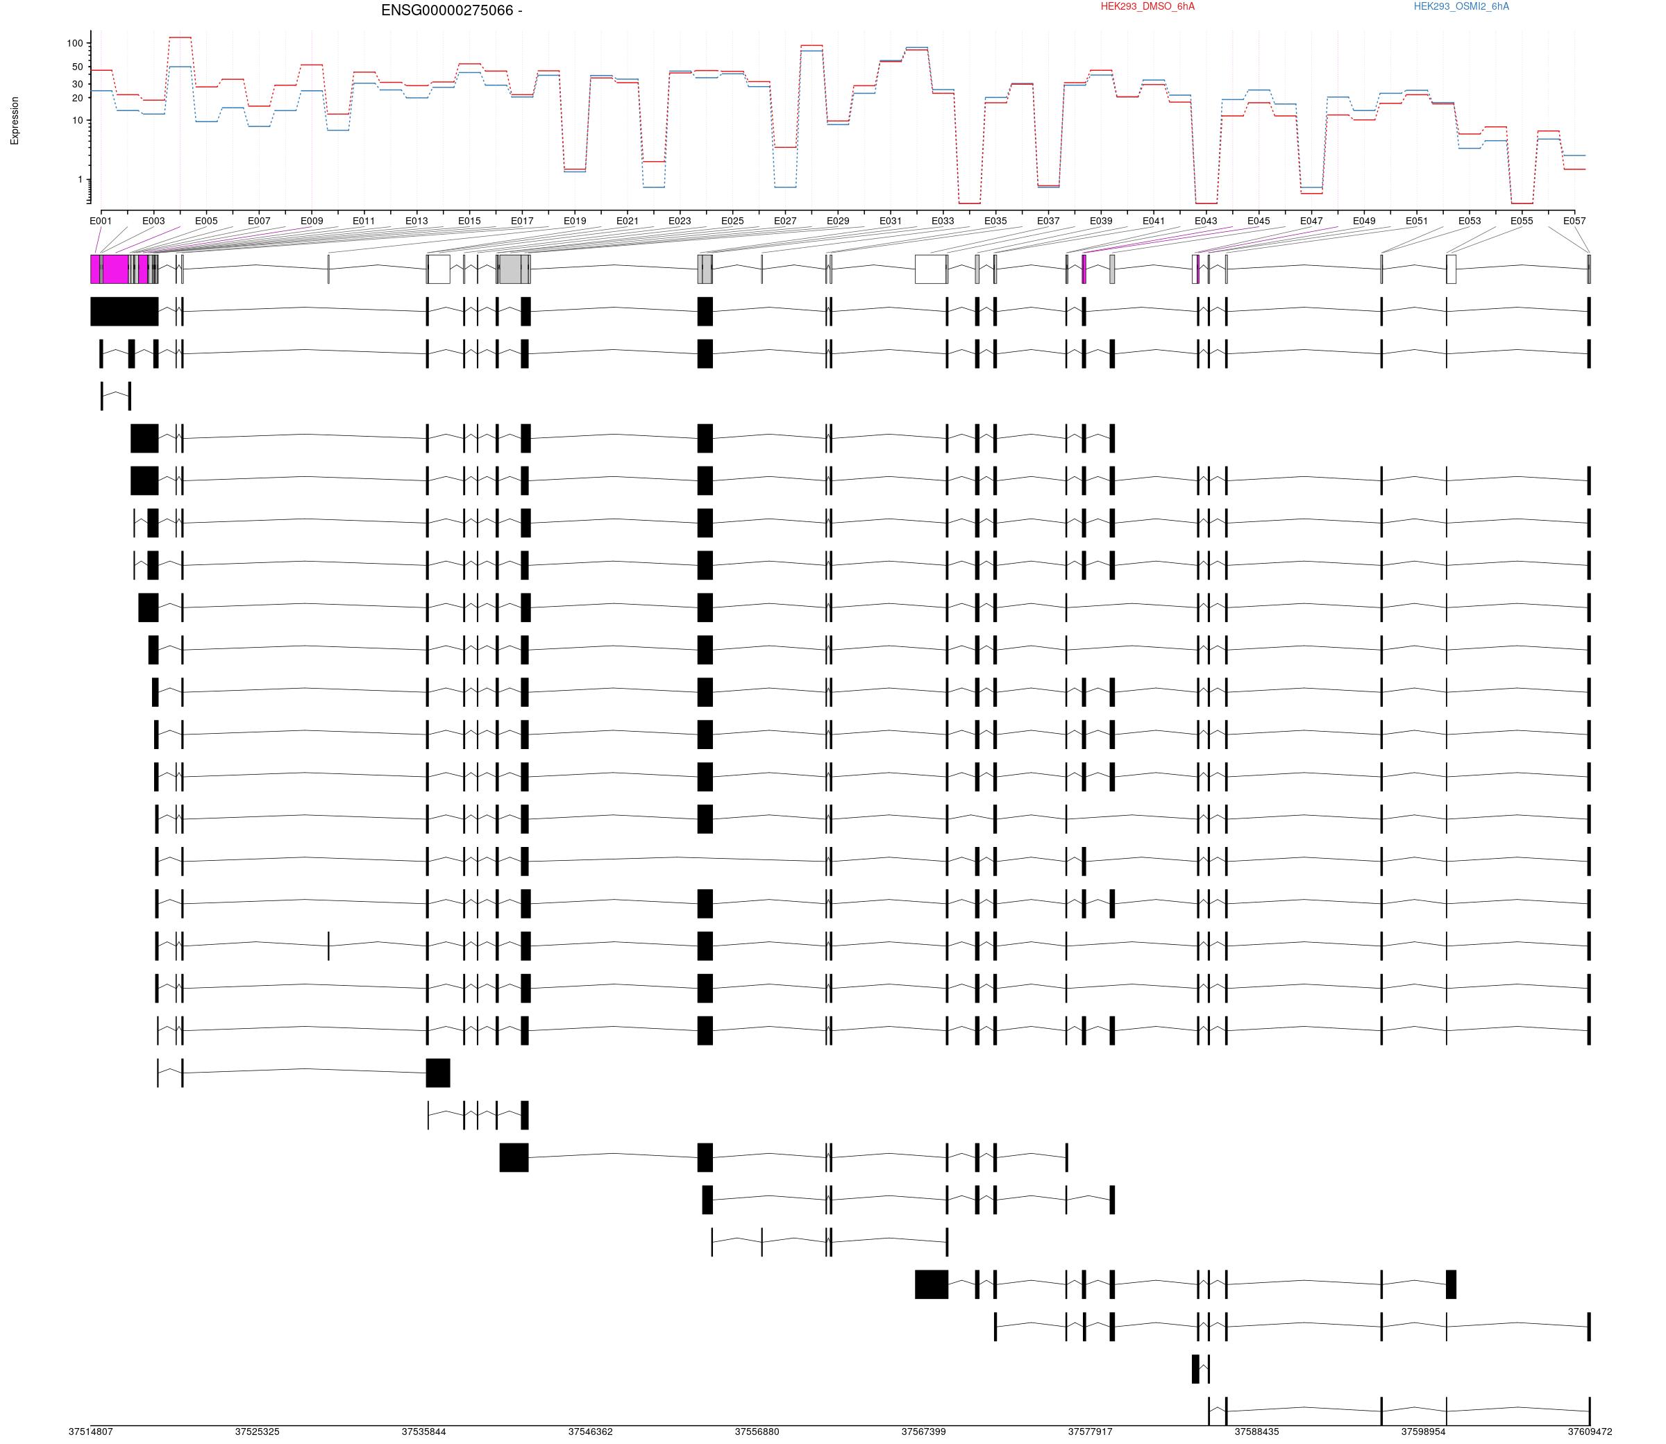Select the HEK293_OSMI2_6hA legend label

click(x=1461, y=6)
